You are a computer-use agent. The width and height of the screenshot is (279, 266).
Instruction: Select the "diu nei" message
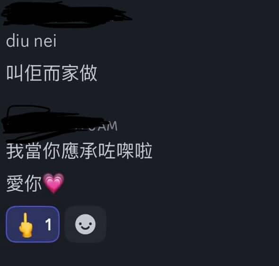(31, 41)
